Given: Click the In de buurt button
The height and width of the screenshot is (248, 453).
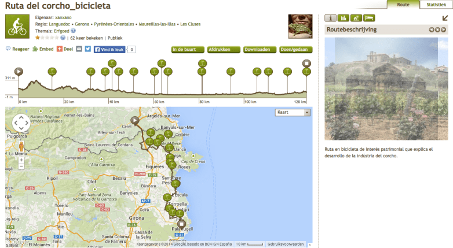Looking at the screenshot, I should [188, 50].
